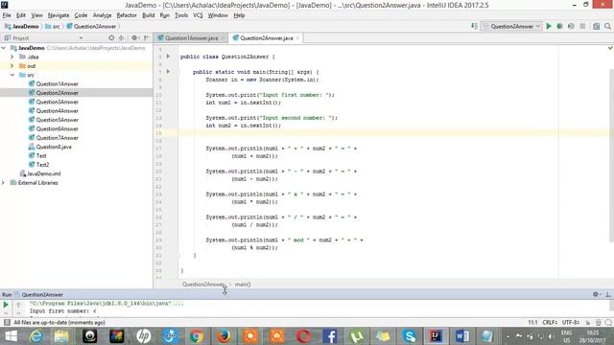Screen dimensions: 614x345
Task: Run Question2Answer with the green toolbar arrow
Action: 549,26
